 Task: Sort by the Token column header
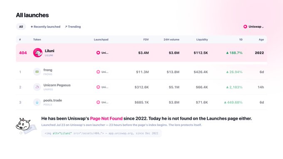37,39
